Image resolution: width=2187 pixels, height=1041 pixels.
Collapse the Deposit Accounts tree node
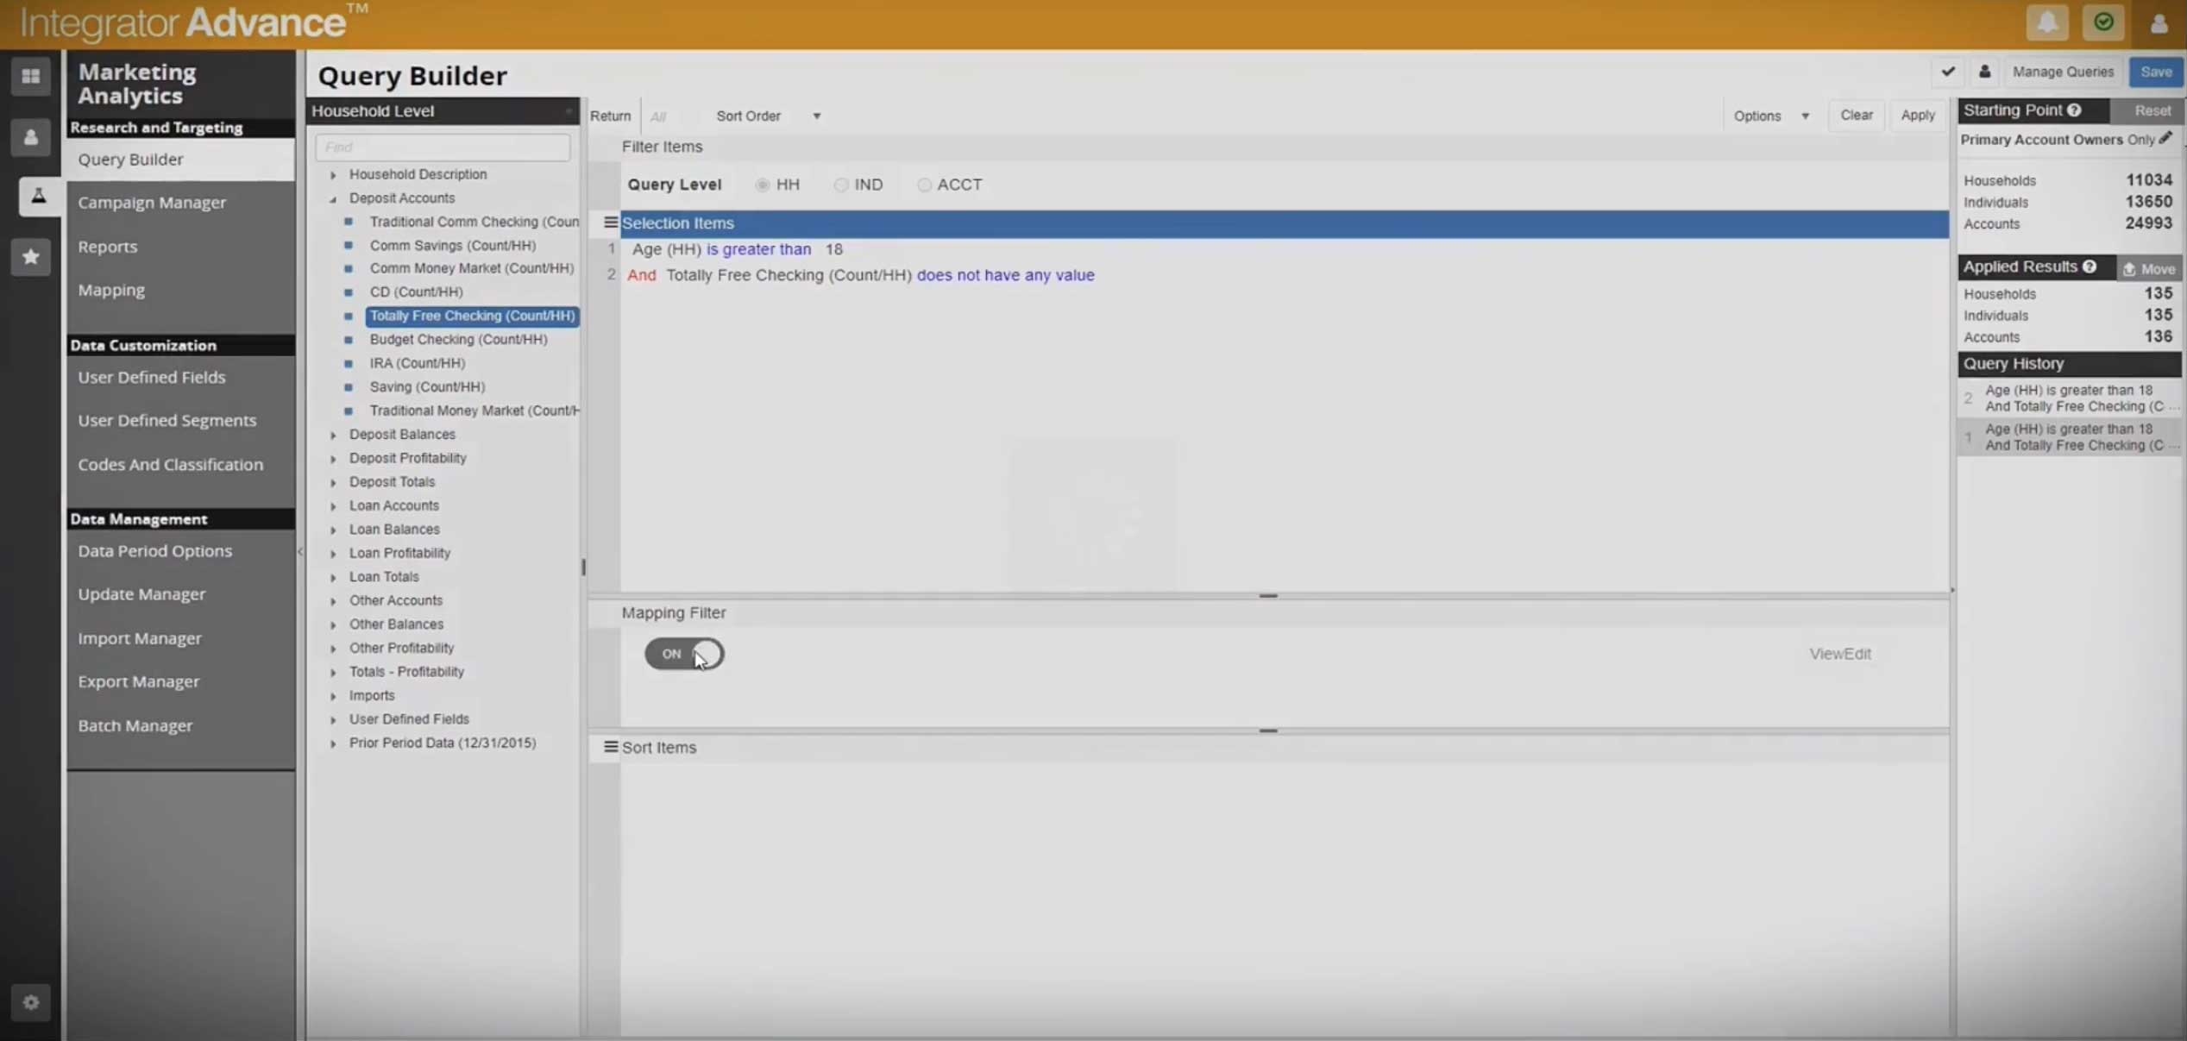point(333,198)
